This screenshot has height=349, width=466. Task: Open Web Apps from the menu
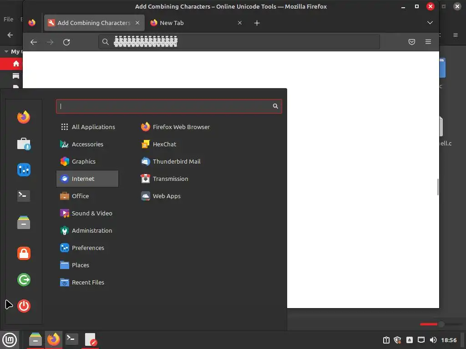[161, 196]
